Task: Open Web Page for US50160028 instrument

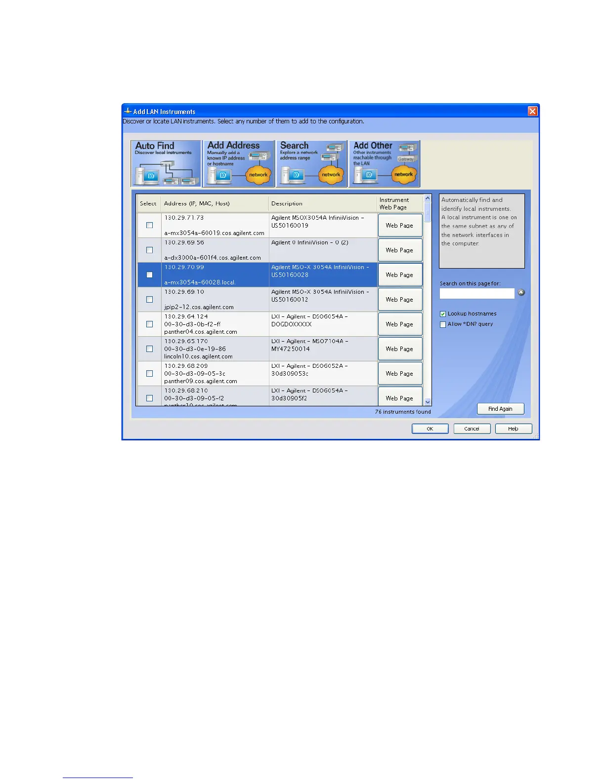Action: click(400, 274)
